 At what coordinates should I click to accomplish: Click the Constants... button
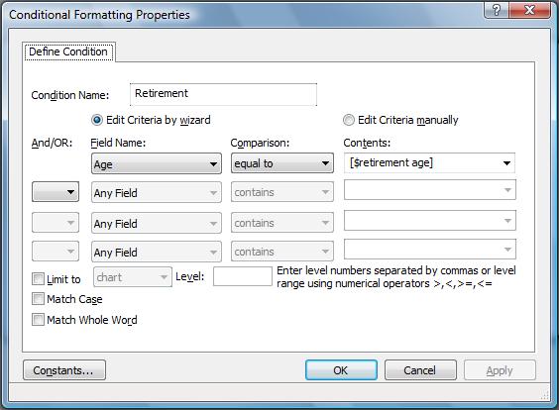point(64,370)
